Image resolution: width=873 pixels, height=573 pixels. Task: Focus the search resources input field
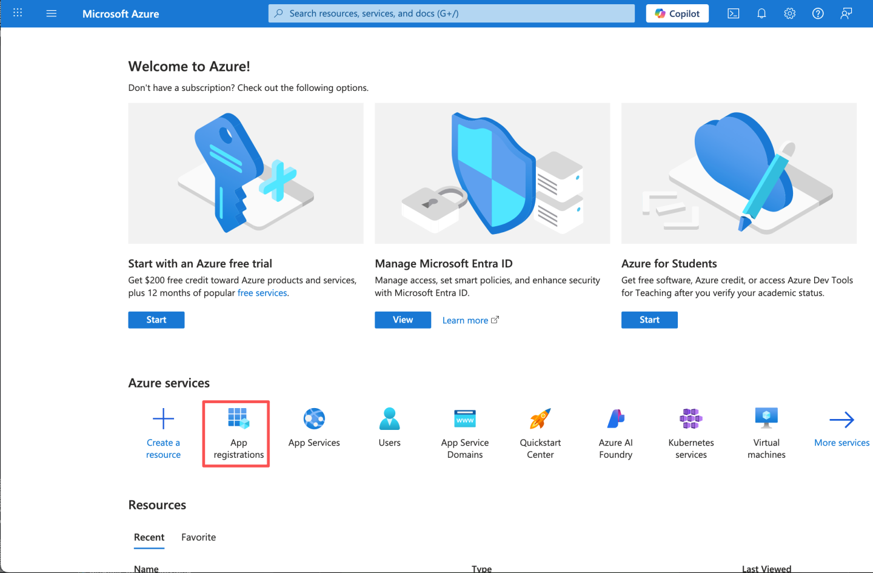coord(452,13)
